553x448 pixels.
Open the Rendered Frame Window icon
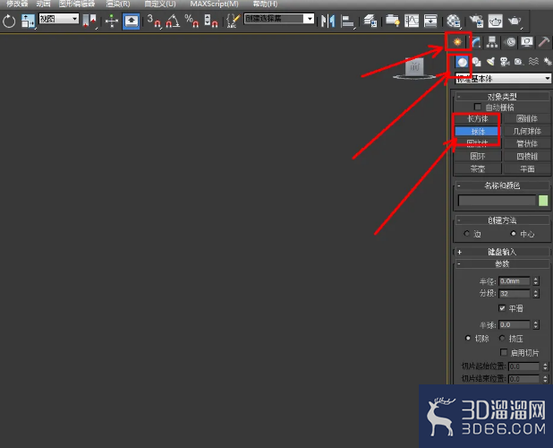pos(495,21)
